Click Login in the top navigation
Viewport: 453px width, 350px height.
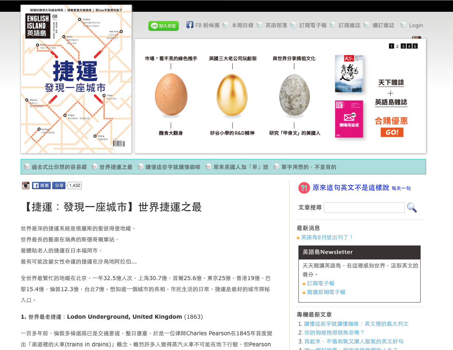coord(416,25)
